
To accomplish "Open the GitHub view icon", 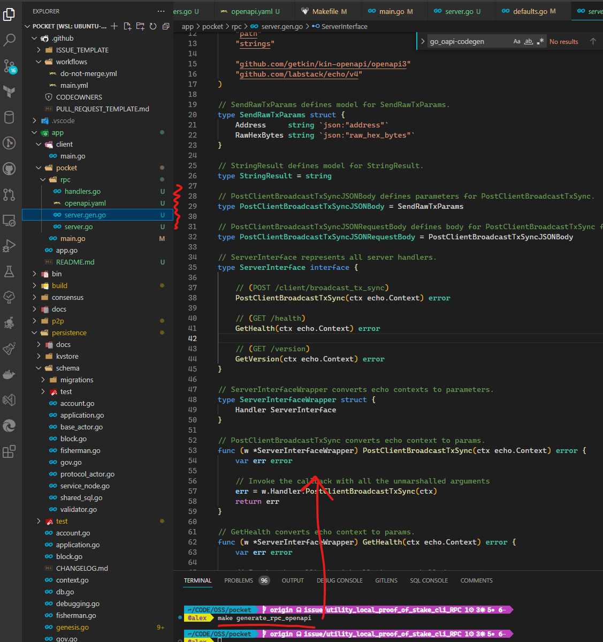I will (x=9, y=169).
